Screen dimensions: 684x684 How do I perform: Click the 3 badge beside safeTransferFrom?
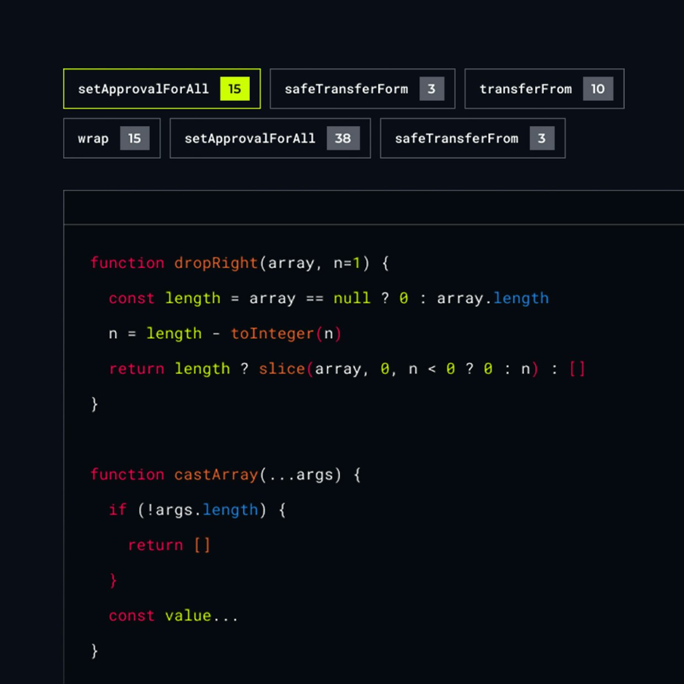coord(542,138)
